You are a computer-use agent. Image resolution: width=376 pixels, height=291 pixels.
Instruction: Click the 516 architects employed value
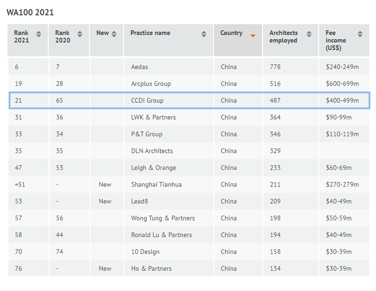click(275, 84)
